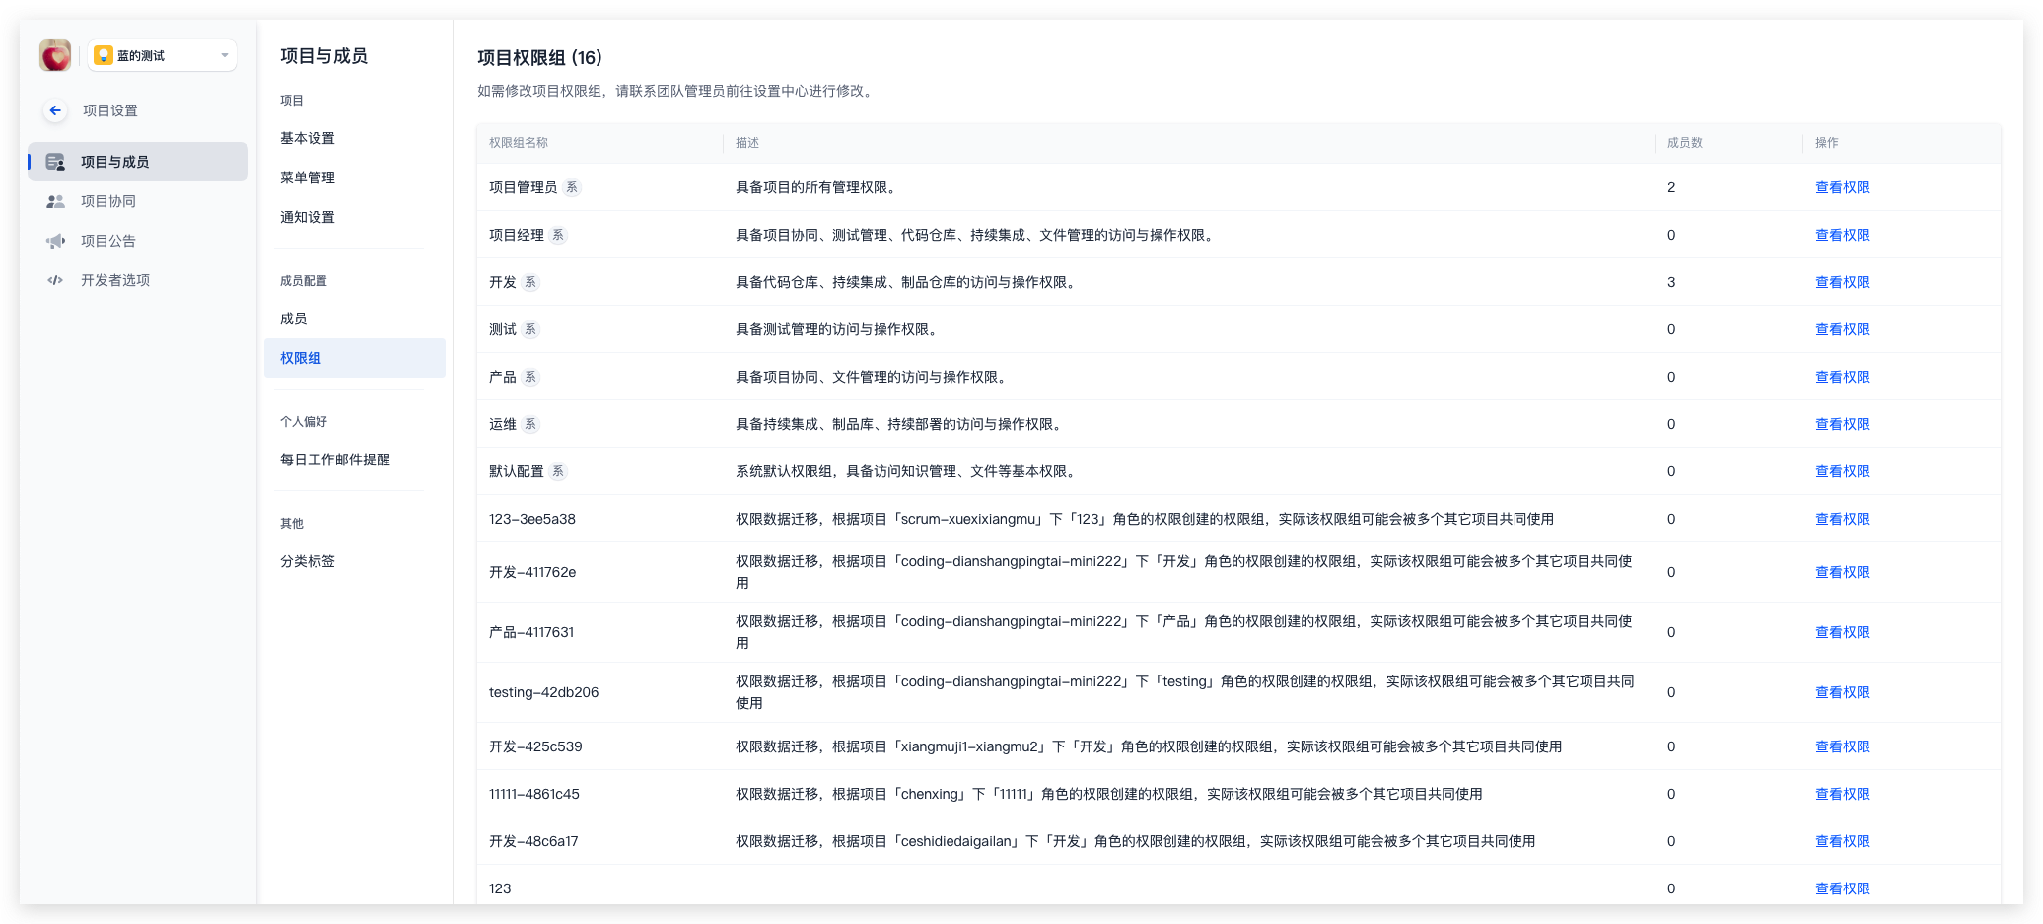
Task: Click the system badge beside 产品
Action: pos(530,377)
